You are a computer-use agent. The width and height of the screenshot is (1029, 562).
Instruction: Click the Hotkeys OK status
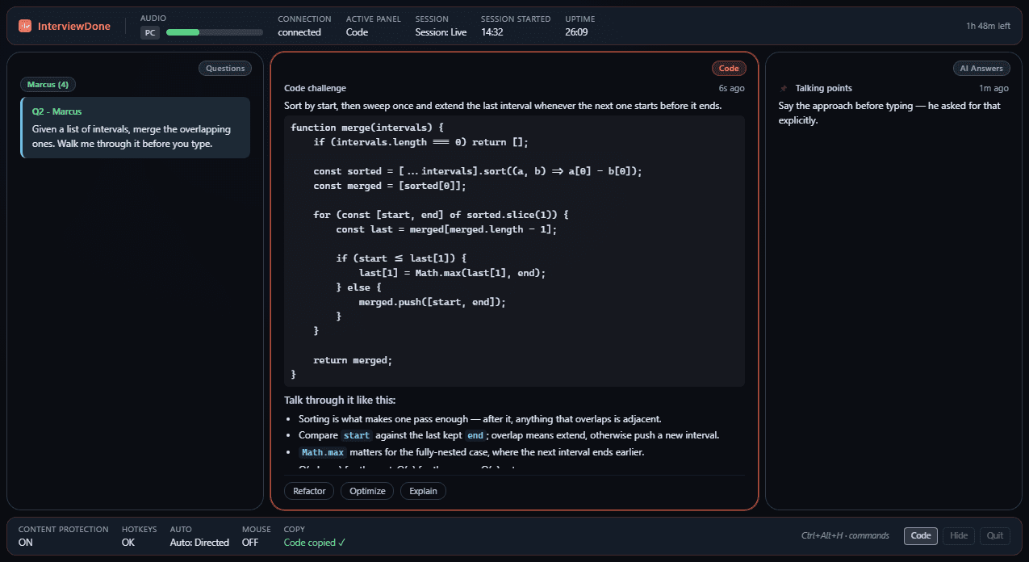pos(128,543)
